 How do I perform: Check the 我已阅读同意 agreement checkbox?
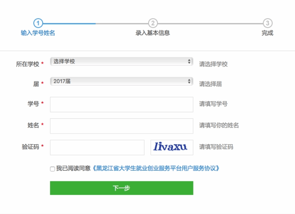pyautogui.click(x=53, y=169)
